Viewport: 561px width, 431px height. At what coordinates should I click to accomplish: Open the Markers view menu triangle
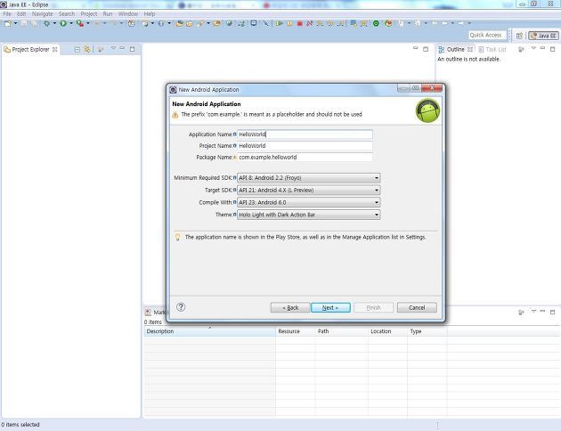click(533, 312)
